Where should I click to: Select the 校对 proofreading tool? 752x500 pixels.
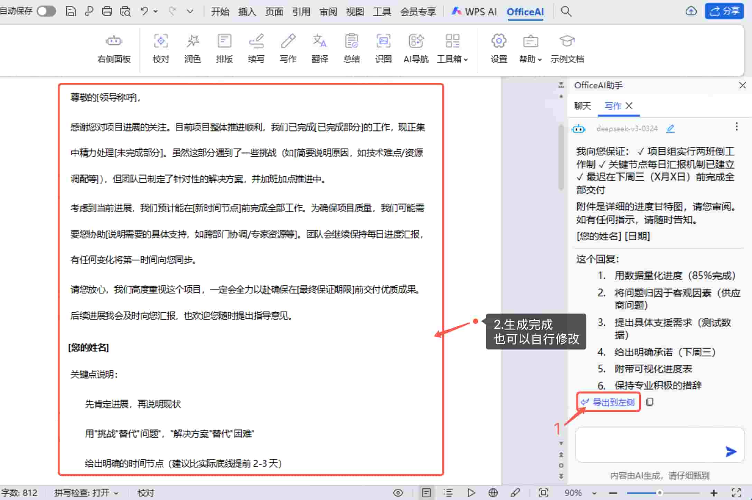point(160,48)
